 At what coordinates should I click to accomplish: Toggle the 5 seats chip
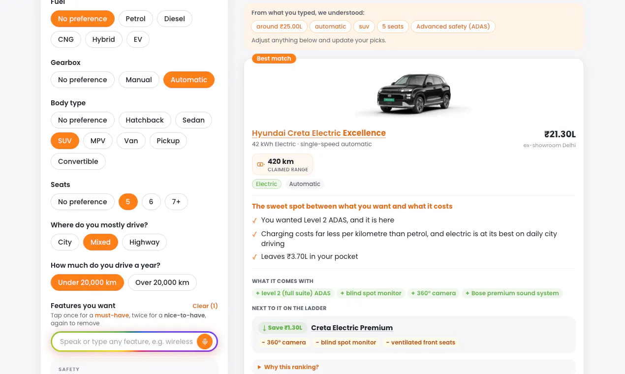click(128, 202)
